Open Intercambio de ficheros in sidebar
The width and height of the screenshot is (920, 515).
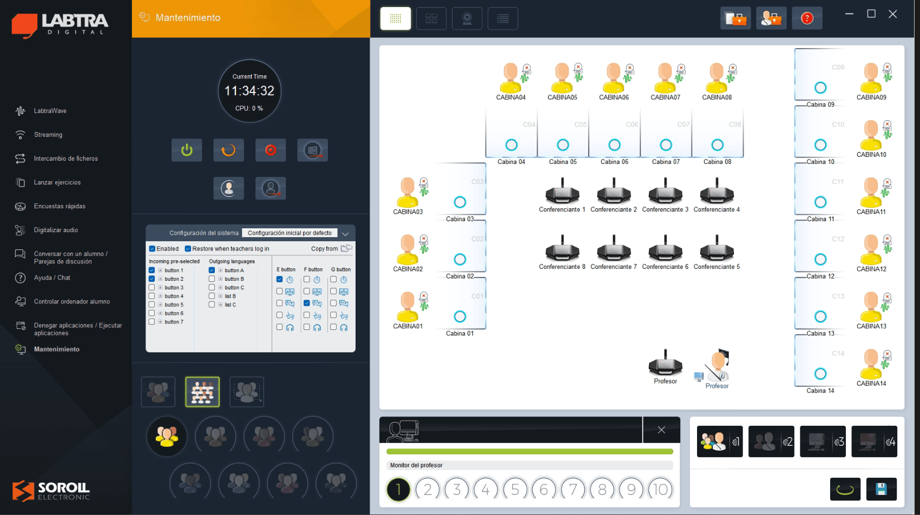[x=65, y=159]
